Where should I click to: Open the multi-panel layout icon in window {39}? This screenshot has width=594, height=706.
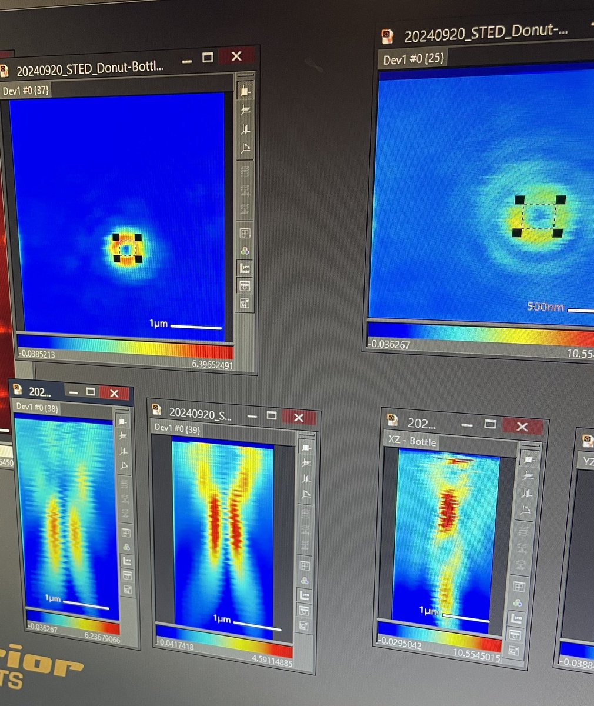(305, 566)
